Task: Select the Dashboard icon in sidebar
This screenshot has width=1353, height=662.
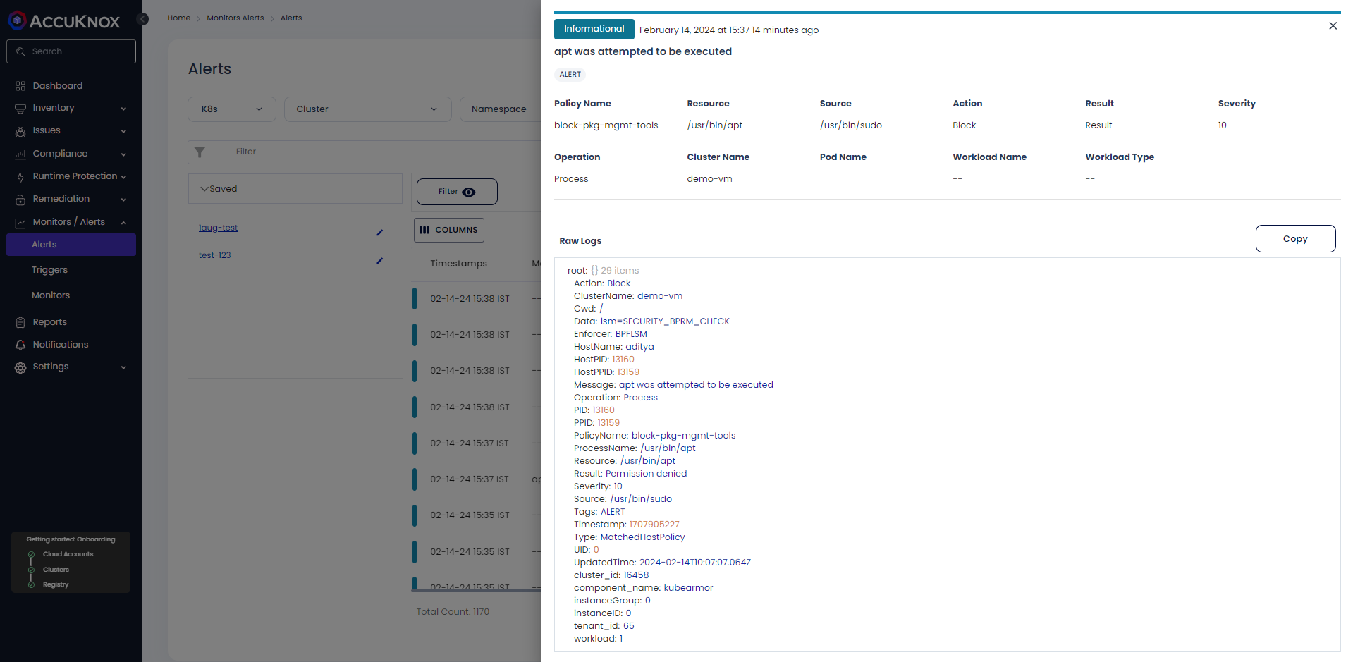Action: click(20, 85)
